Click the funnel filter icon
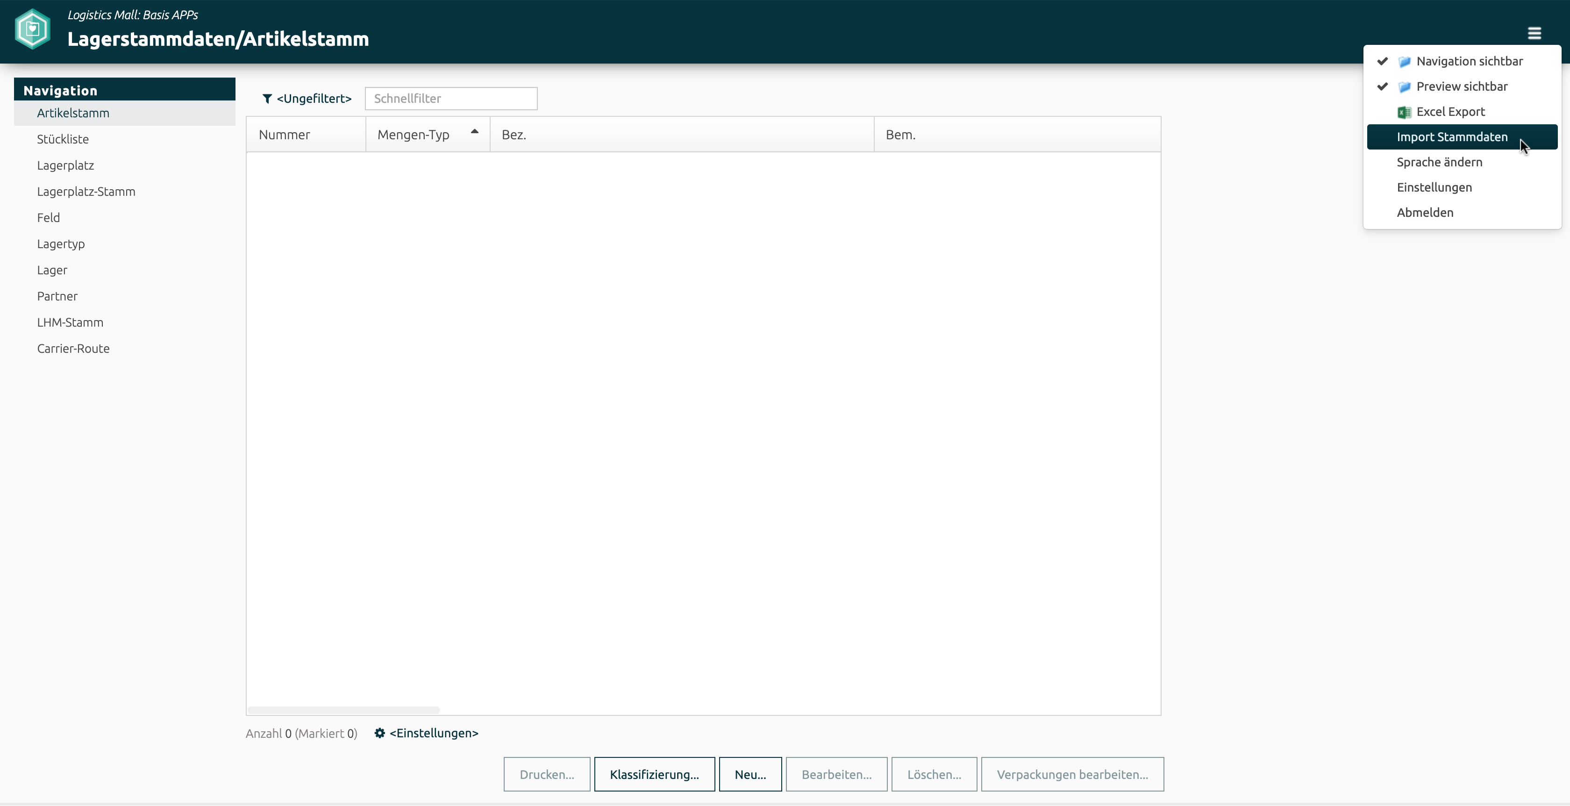This screenshot has height=806, width=1570. coord(267,99)
